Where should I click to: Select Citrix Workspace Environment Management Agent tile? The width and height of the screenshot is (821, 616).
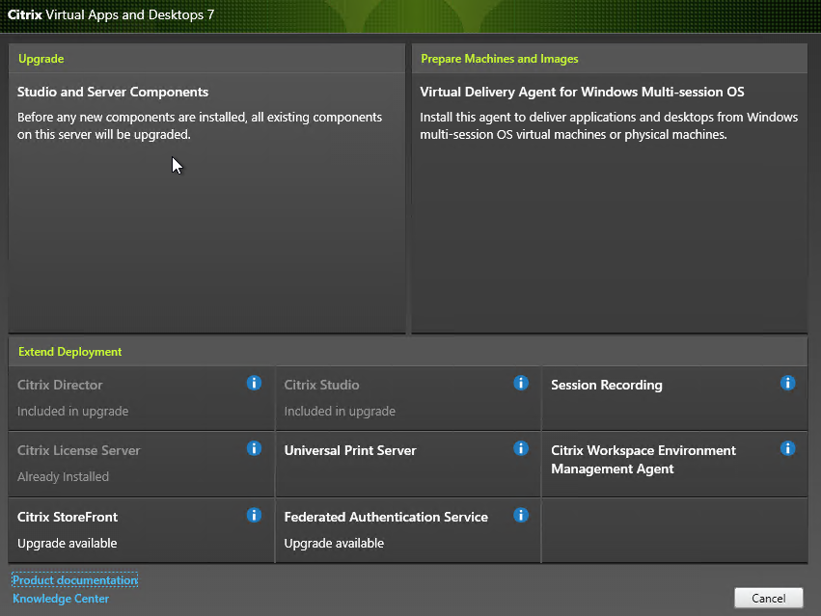click(x=674, y=465)
